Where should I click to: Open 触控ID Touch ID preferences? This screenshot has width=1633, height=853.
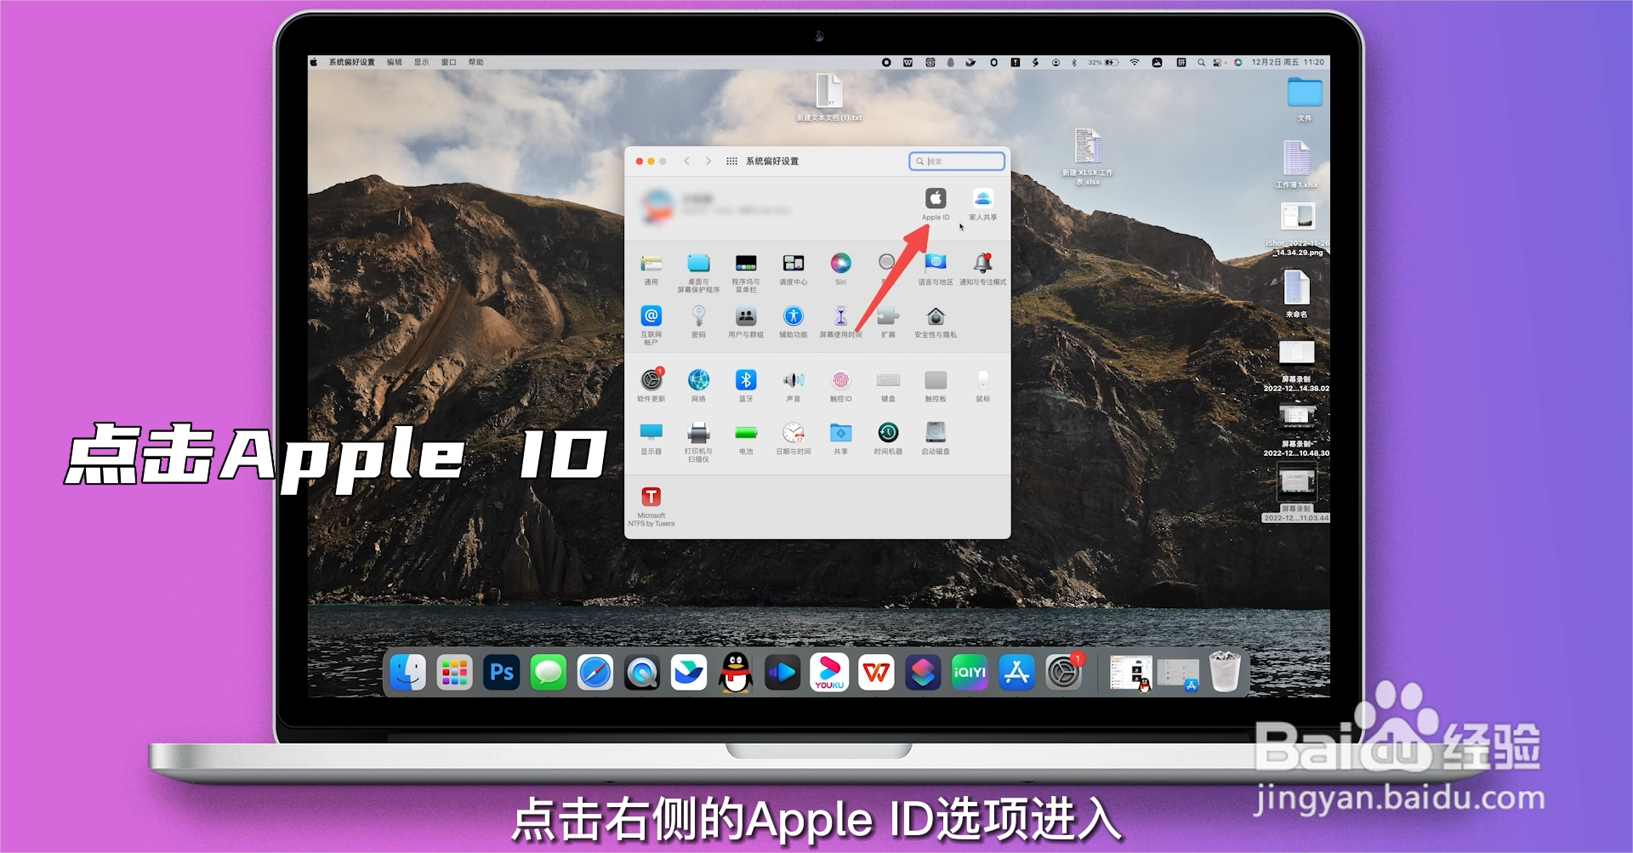[x=841, y=381]
